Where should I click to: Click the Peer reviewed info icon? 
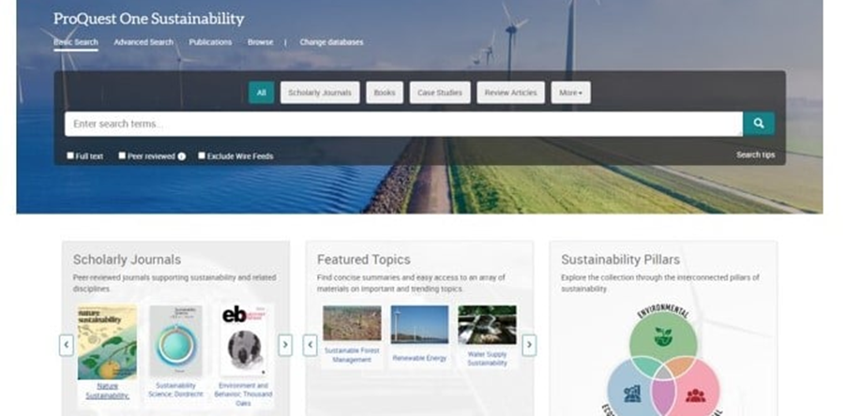[x=182, y=156]
